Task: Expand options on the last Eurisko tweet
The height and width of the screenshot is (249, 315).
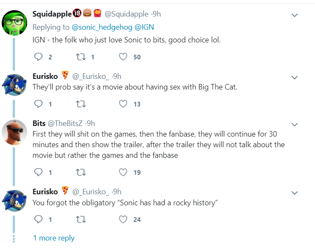Action: pos(295,193)
